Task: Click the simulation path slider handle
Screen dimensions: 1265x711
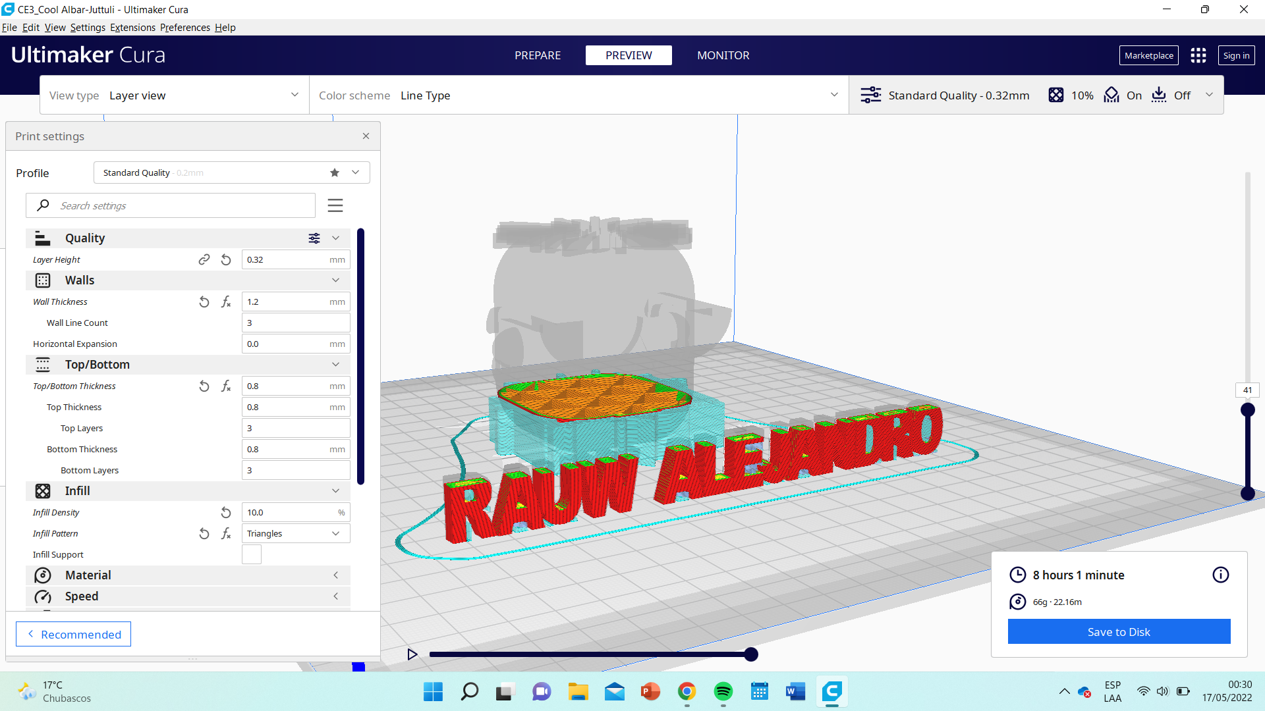Action: (751, 654)
